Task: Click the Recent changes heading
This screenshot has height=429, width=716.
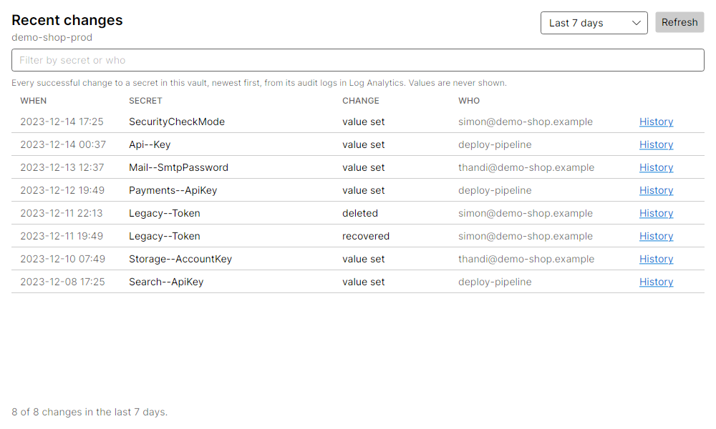Action: pos(67,20)
